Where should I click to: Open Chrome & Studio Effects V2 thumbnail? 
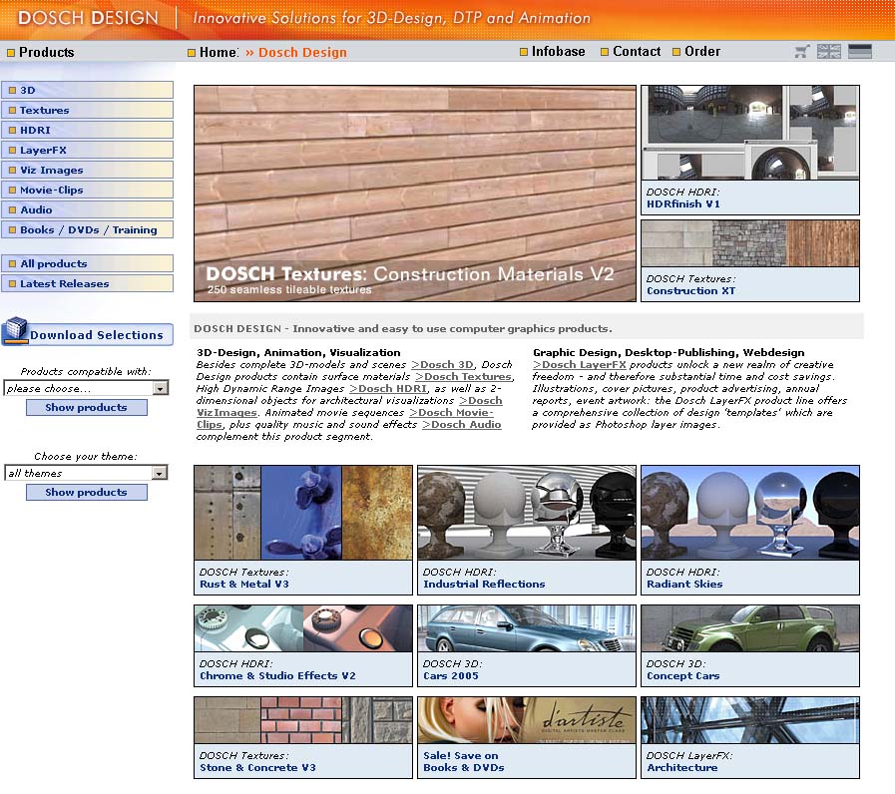[x=303, y=629]
